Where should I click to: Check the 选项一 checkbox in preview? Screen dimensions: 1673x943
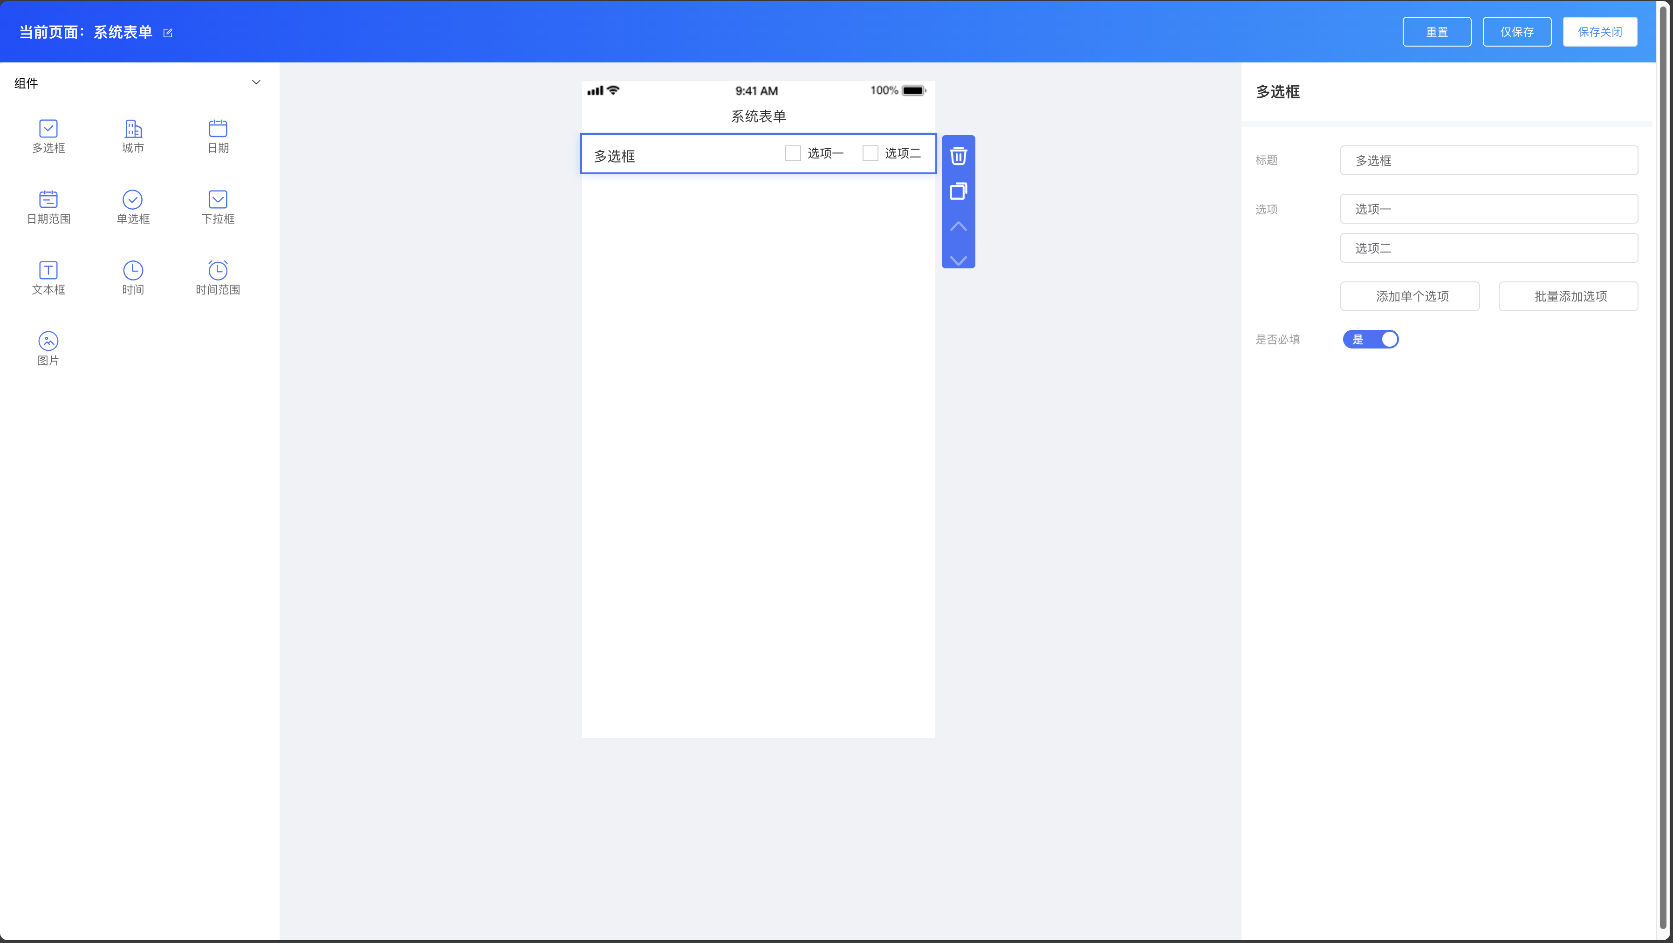[792, 153]
